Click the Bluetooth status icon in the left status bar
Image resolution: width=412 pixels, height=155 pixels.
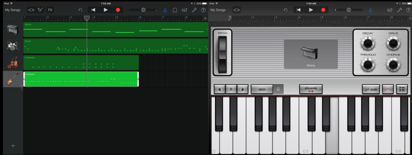pos(194,3)
